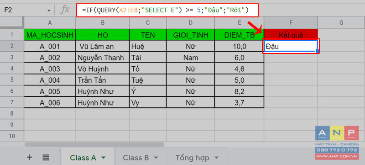Select row 10 header

12,136
